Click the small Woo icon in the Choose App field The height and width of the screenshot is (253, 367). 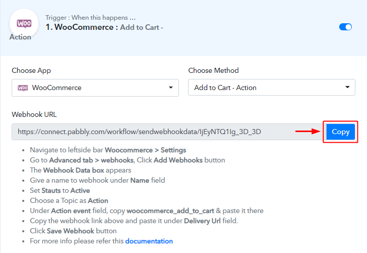pyautogui.click(x=23, y=88)
